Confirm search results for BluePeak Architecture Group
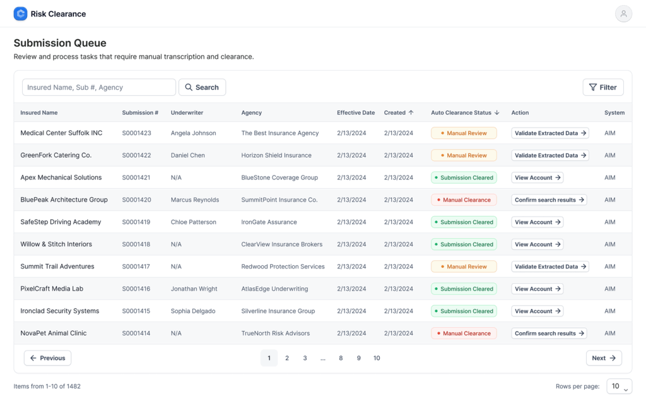The image size is (646, 420). [549, 200]
